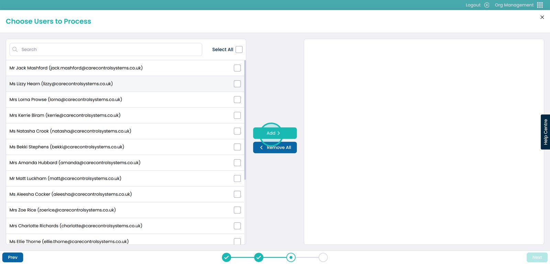Click Mrs Charlotte Richards row text
The height and width of the screenshot is (264, 550).
pyautogui.click(x=76, y=226)
